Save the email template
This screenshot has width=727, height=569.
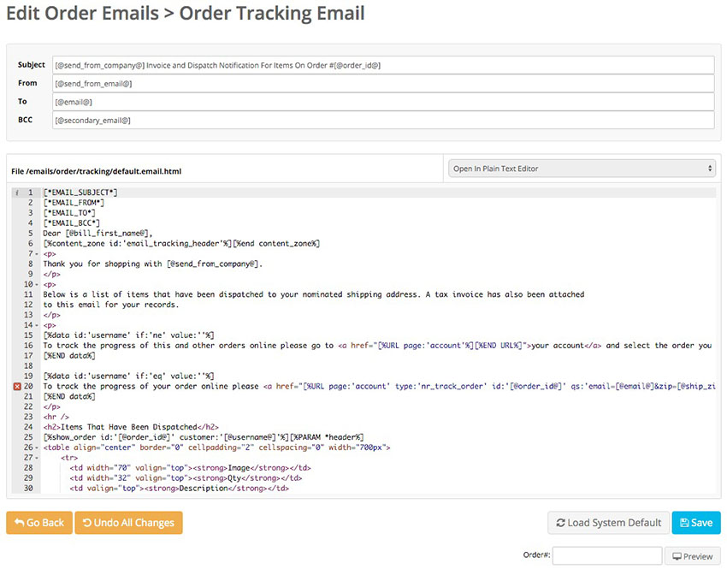point(696,523)
